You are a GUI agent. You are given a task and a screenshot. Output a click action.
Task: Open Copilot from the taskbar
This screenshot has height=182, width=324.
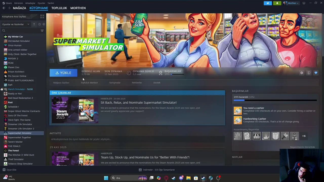159,178
